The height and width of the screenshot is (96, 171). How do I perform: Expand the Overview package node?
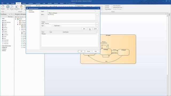tap(18, 21)
